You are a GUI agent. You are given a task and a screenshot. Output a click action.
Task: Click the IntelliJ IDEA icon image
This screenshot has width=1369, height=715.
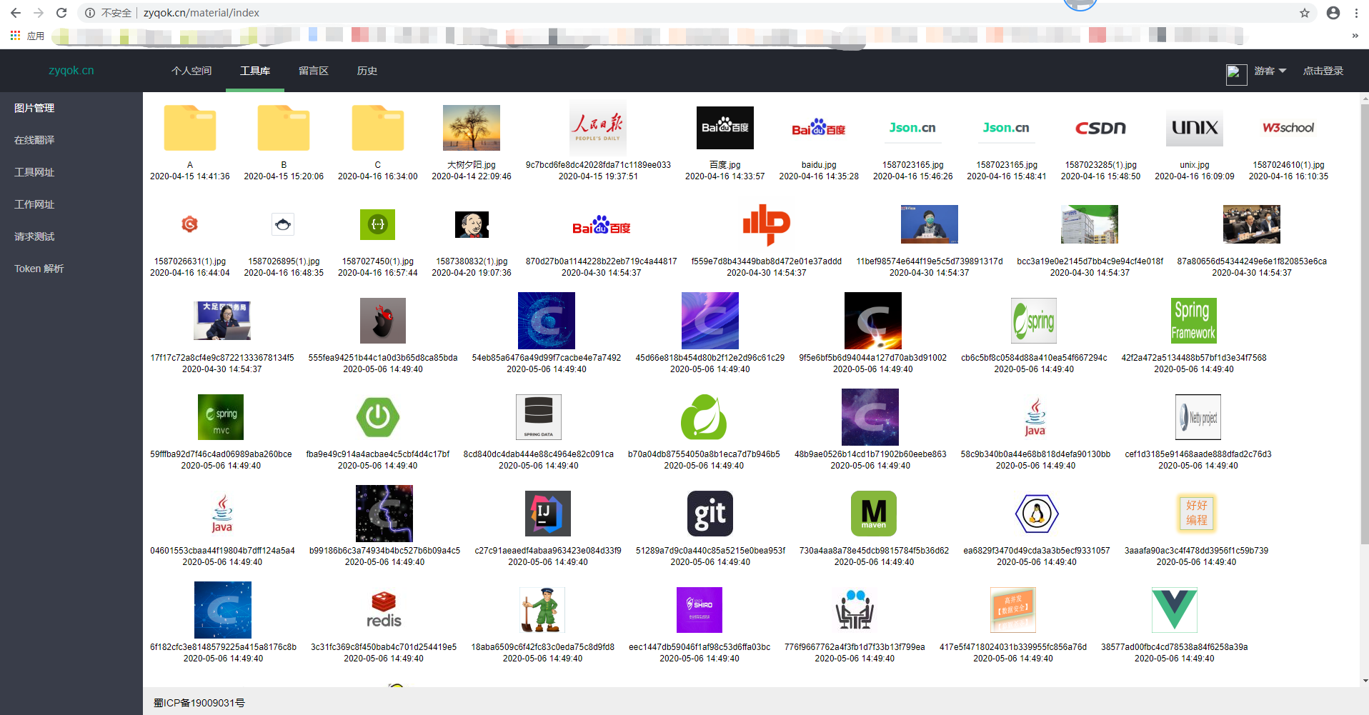coord(548,514)
